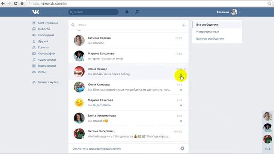Screen dimensions: 274x154
Task: Open Бизнес с нуля group link
Action: point(49,82)
